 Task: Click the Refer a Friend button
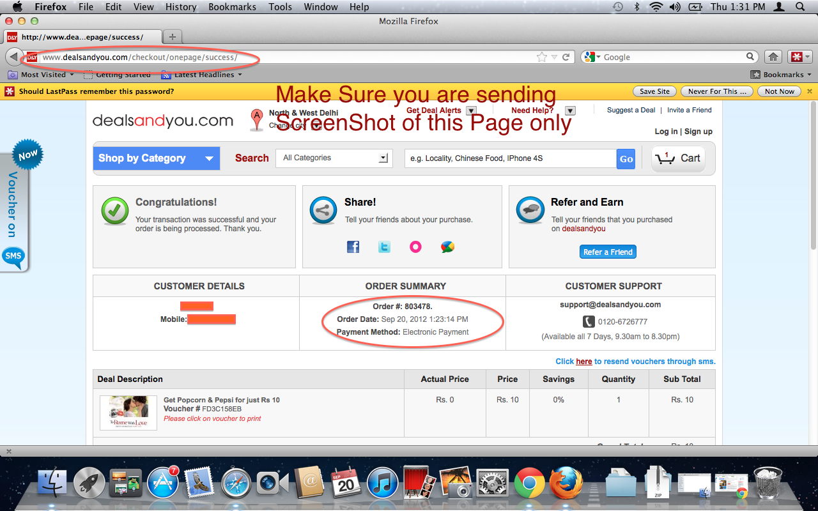point(608,252)
